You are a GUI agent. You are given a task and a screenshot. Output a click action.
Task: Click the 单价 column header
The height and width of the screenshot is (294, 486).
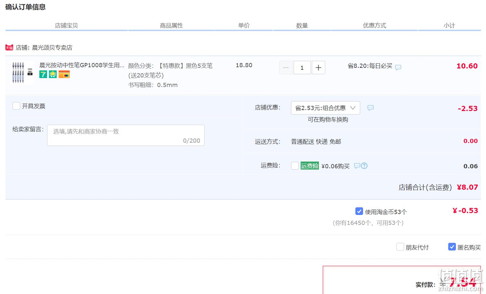(x=244, y=26)
